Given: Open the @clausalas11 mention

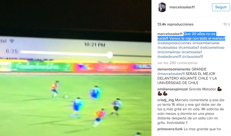Looking at the screenshot, I should pos(192,57).
